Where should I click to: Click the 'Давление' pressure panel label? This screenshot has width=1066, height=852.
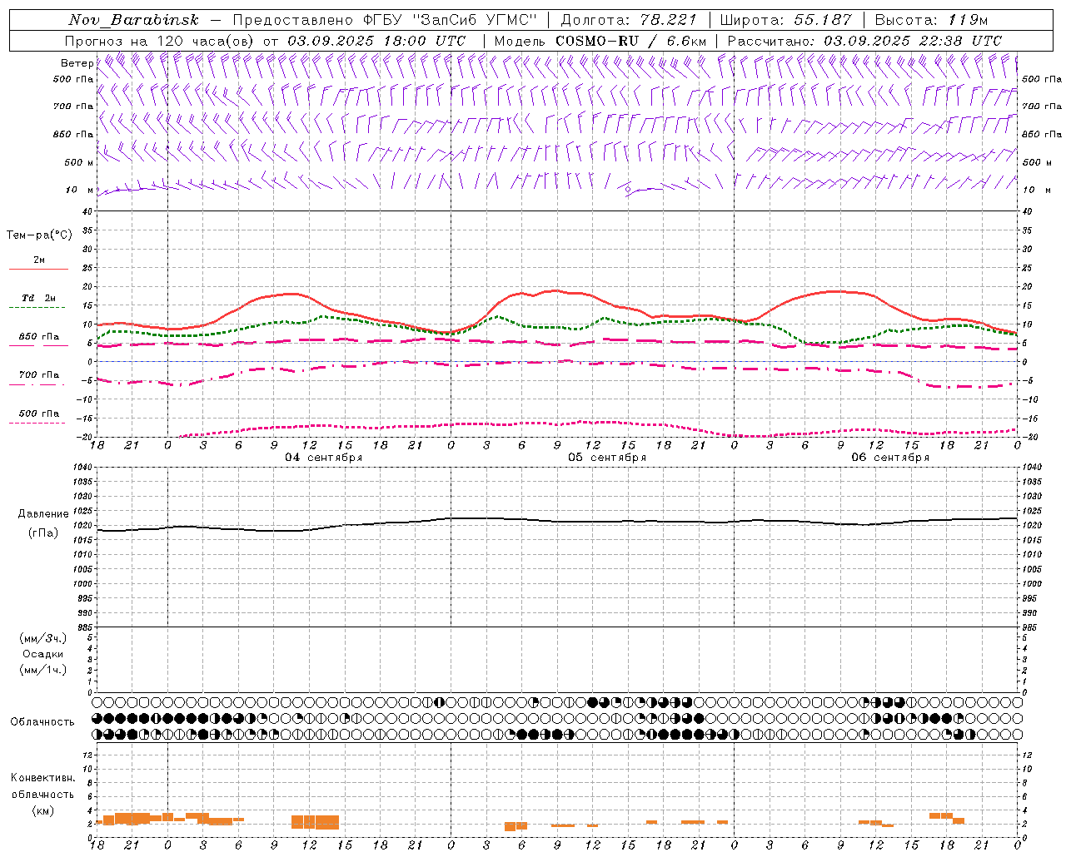(x=43, y=514)
